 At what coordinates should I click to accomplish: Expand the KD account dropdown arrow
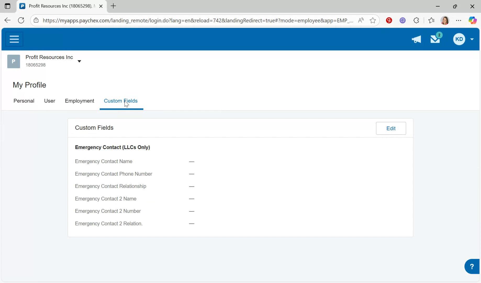(472, 39)
